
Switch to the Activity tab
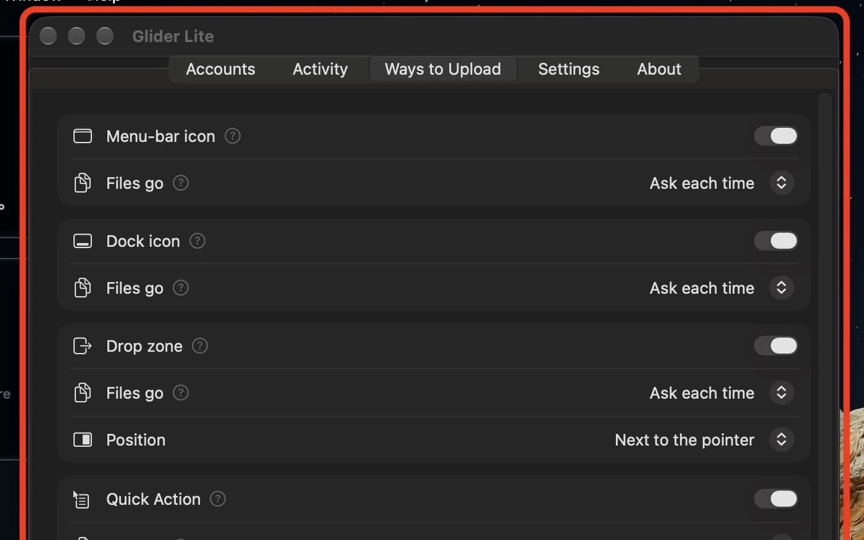[320, 69]
